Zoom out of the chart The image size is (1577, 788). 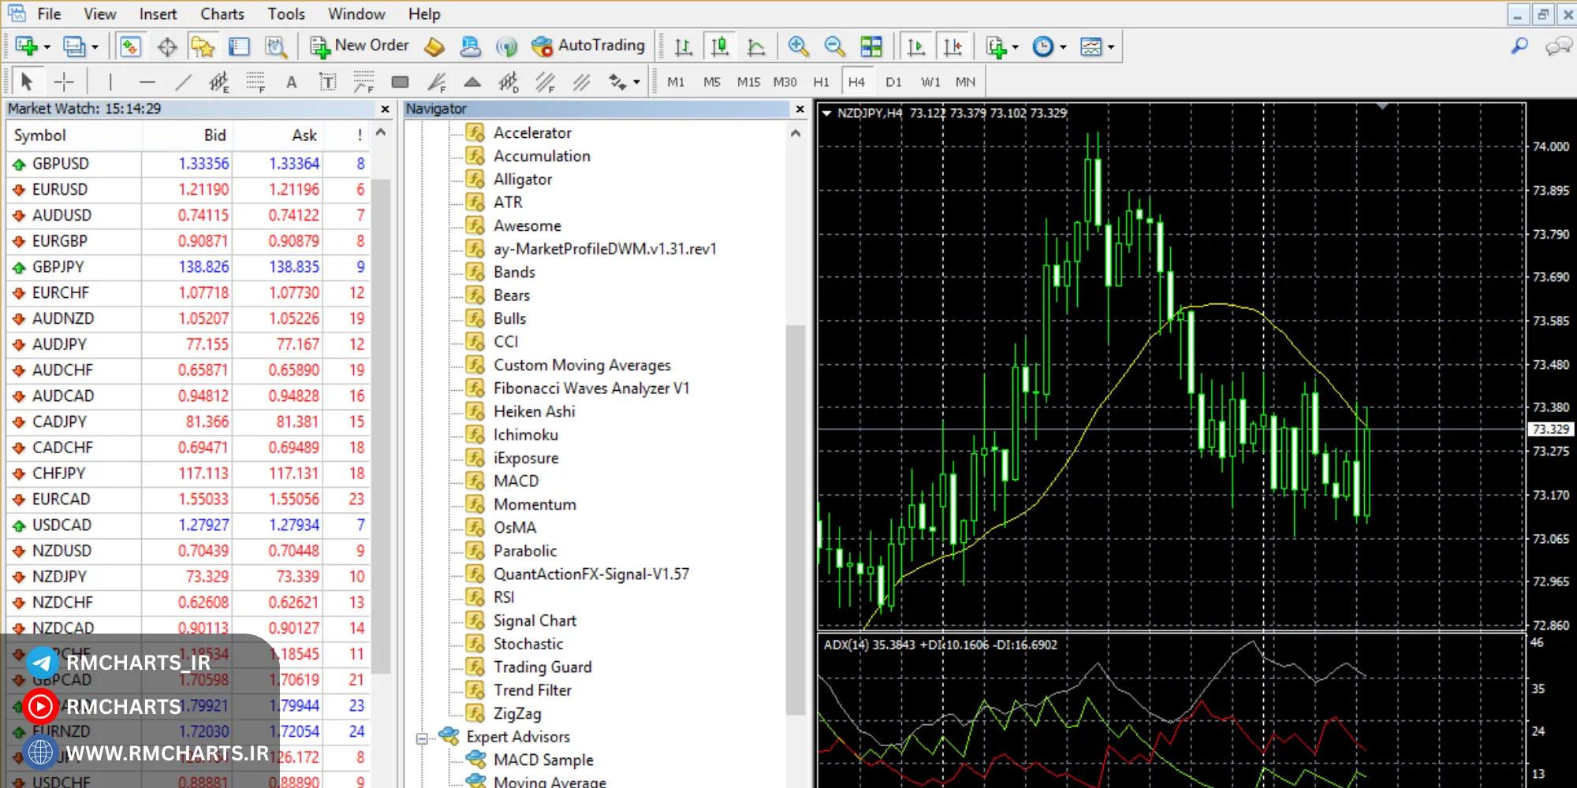coord(834,46)
